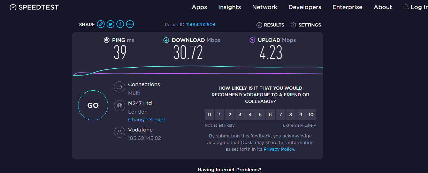The image size is (428, 173).
Task: Click the M247 Ltd server name
Action: (140, 103)
